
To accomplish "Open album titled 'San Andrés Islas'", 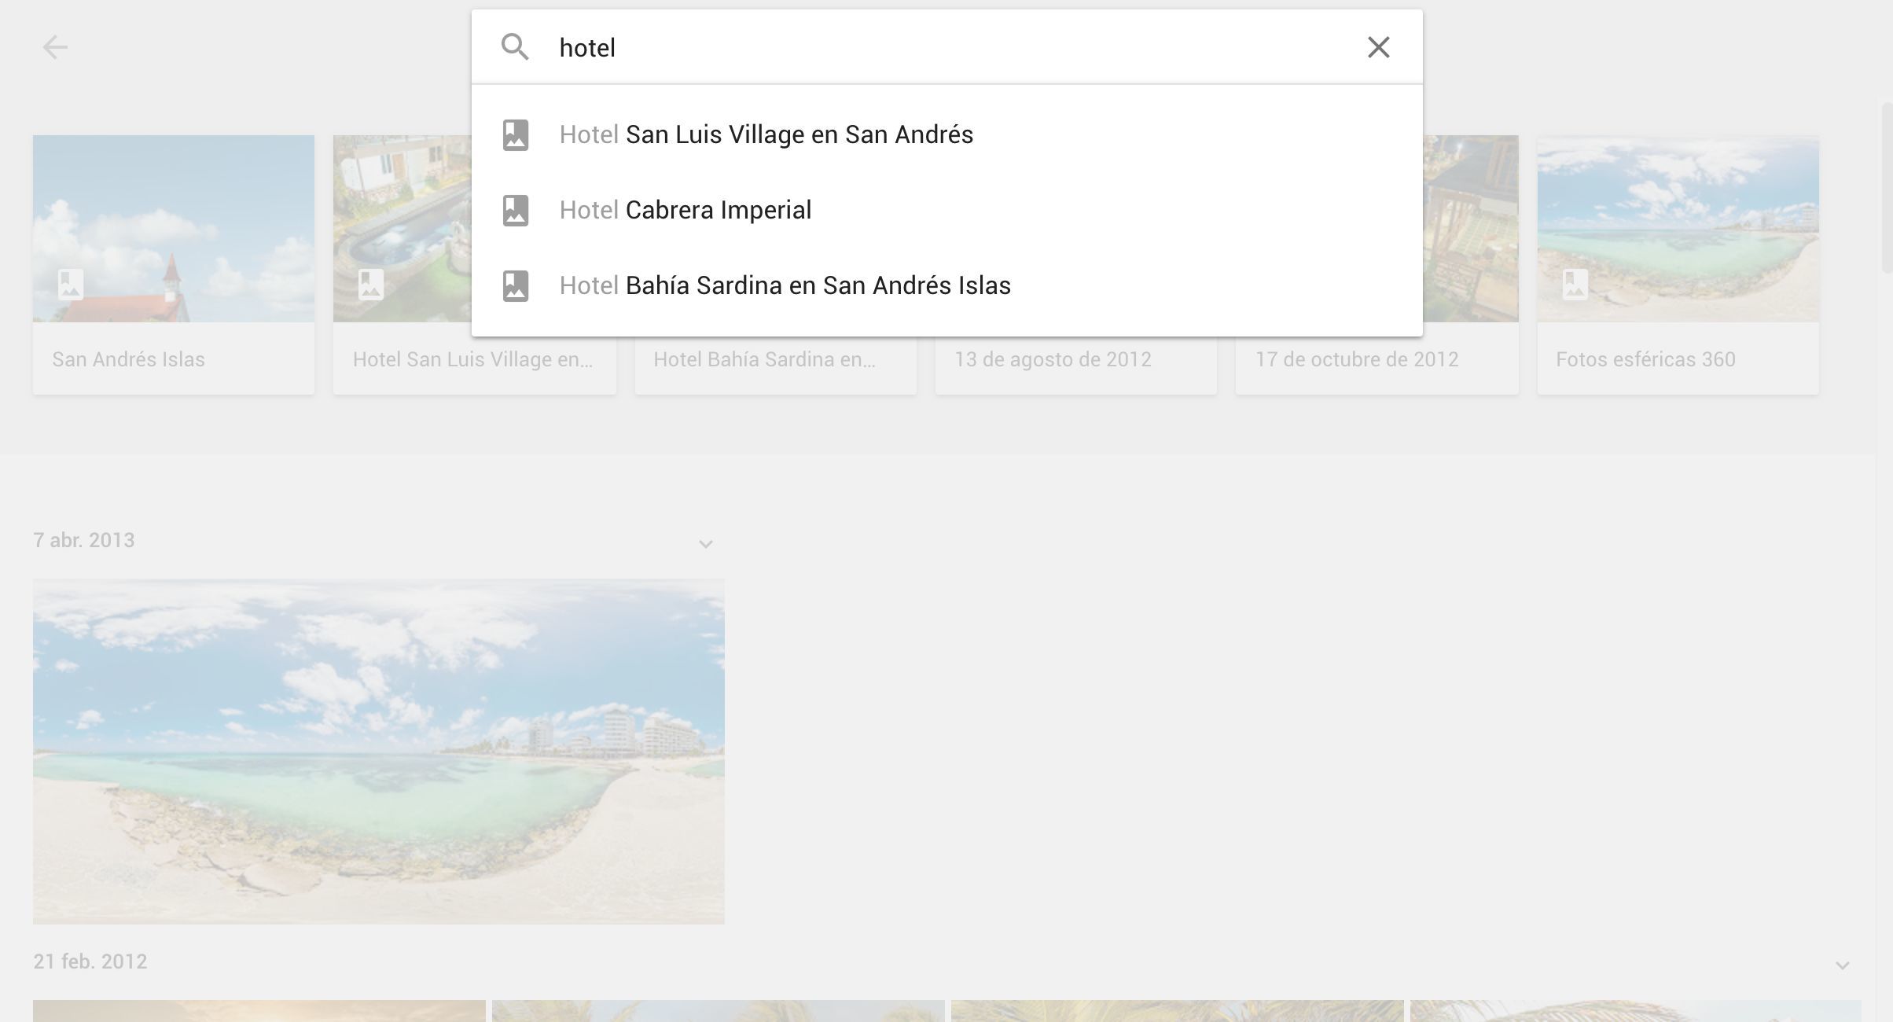I will point(128,359).
